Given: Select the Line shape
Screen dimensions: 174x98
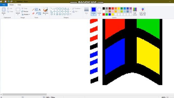Looking at the screenshot, I should click(x=52, y=9).
